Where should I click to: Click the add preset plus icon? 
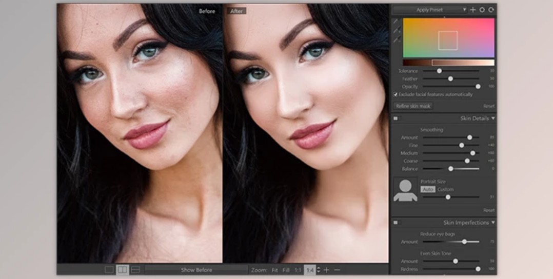pyautogui.click(x=473, y=10)
